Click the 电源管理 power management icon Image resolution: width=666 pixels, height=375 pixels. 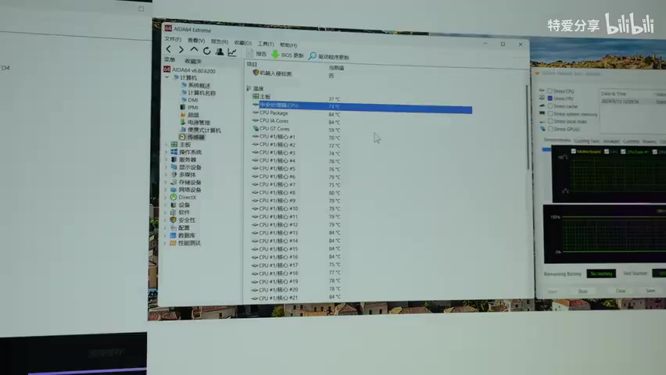[x=183, y=122]
